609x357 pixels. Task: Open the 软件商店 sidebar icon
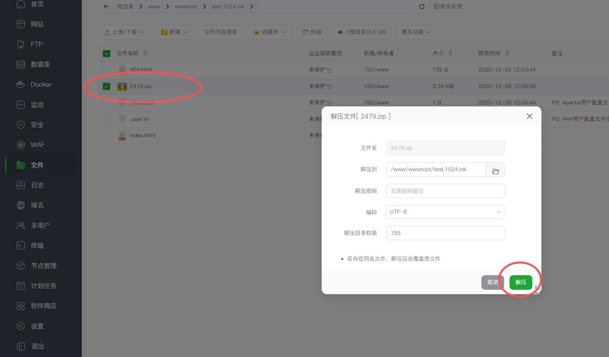(x=21, y=306)
